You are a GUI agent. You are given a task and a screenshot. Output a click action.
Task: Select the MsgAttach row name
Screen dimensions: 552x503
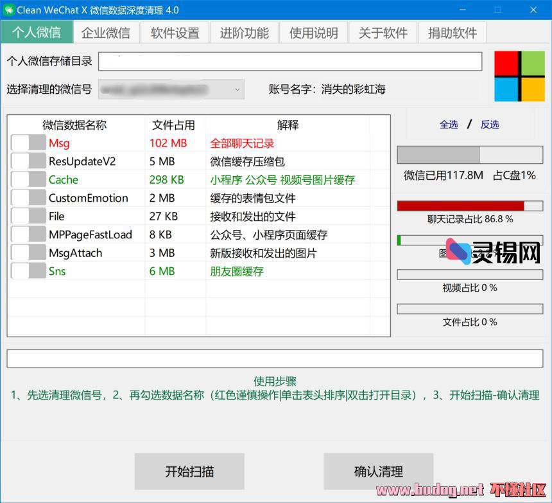[x=75, y=253]
